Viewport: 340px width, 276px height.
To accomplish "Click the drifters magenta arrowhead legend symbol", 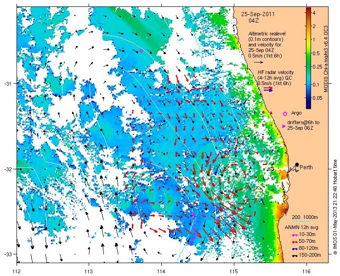I will coord(283,126).
